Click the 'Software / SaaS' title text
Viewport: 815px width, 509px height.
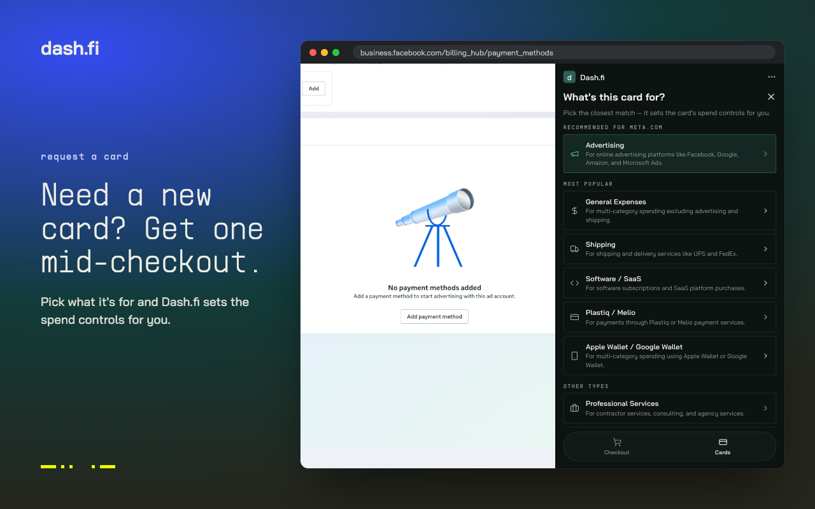click(x=613, y=279)
